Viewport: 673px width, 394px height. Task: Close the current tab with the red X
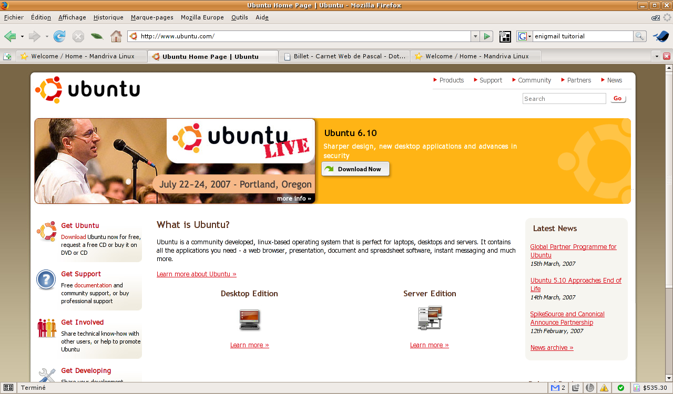667,56
